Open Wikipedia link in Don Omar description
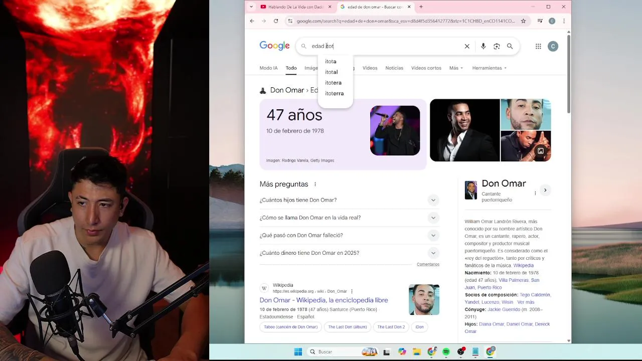642x361 pixels. (x=523, y=265)
